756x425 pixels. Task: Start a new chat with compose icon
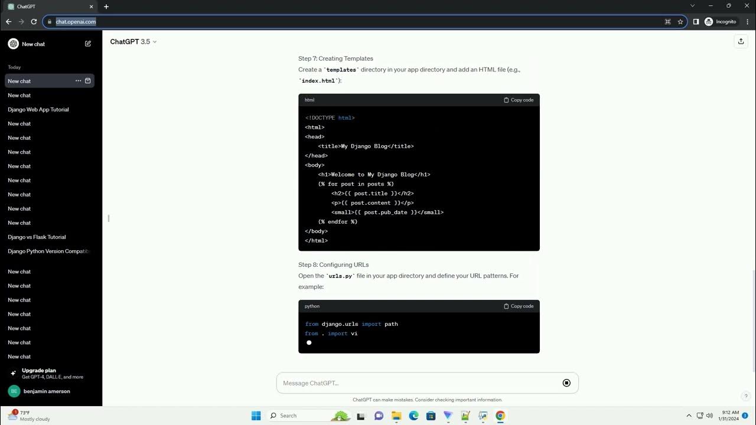tap(88, 44)
